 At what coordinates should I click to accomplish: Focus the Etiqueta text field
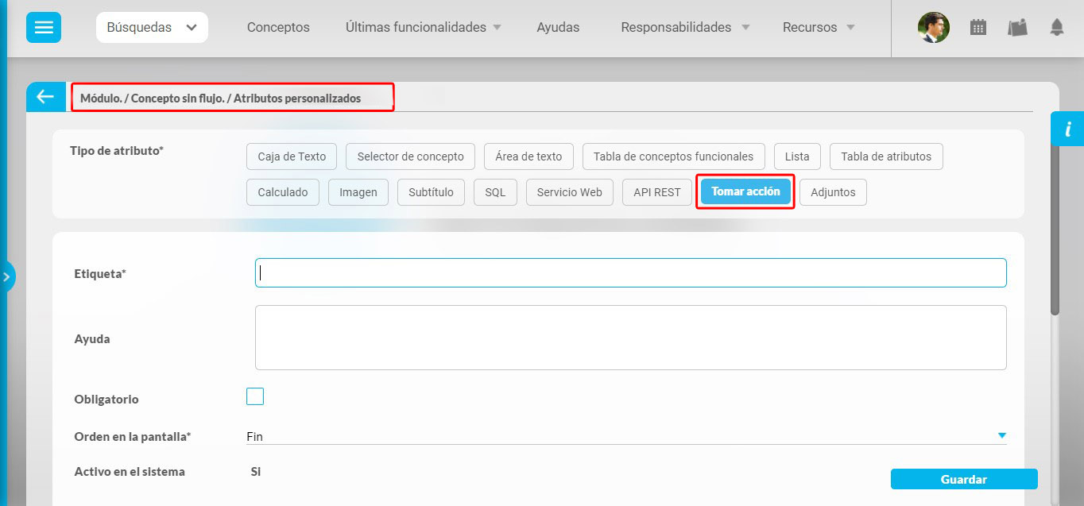(630, 272)
